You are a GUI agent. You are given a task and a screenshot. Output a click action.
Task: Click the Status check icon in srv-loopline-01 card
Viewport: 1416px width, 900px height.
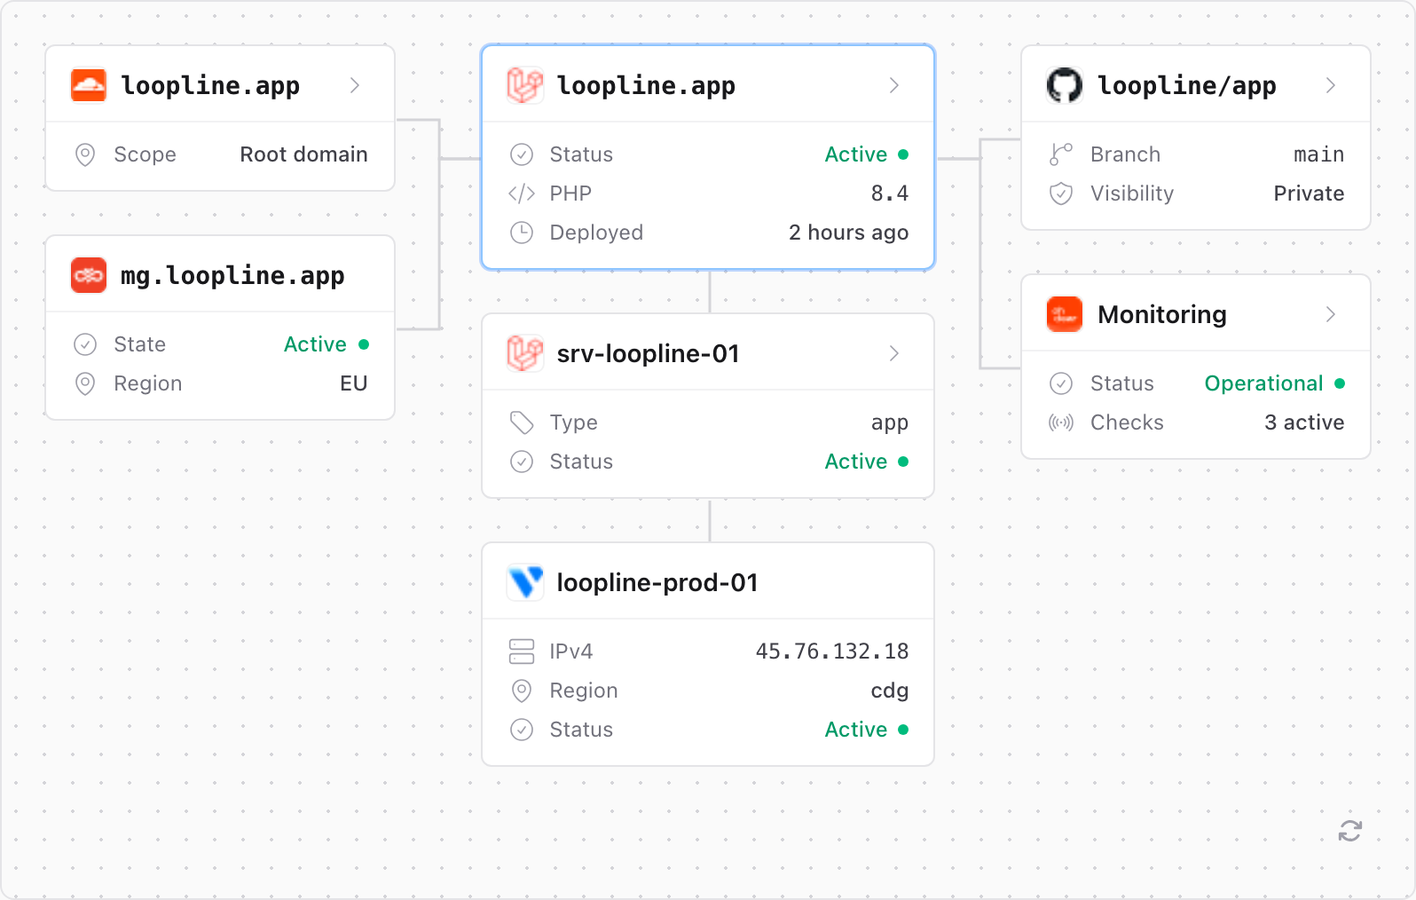[x=522, y=462]
